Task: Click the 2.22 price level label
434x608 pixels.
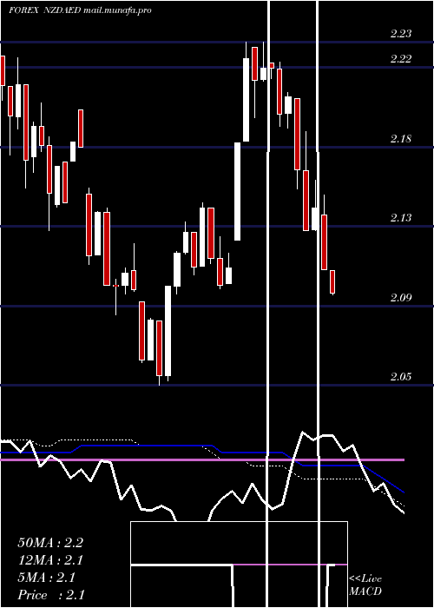Action: click(401, 58)
